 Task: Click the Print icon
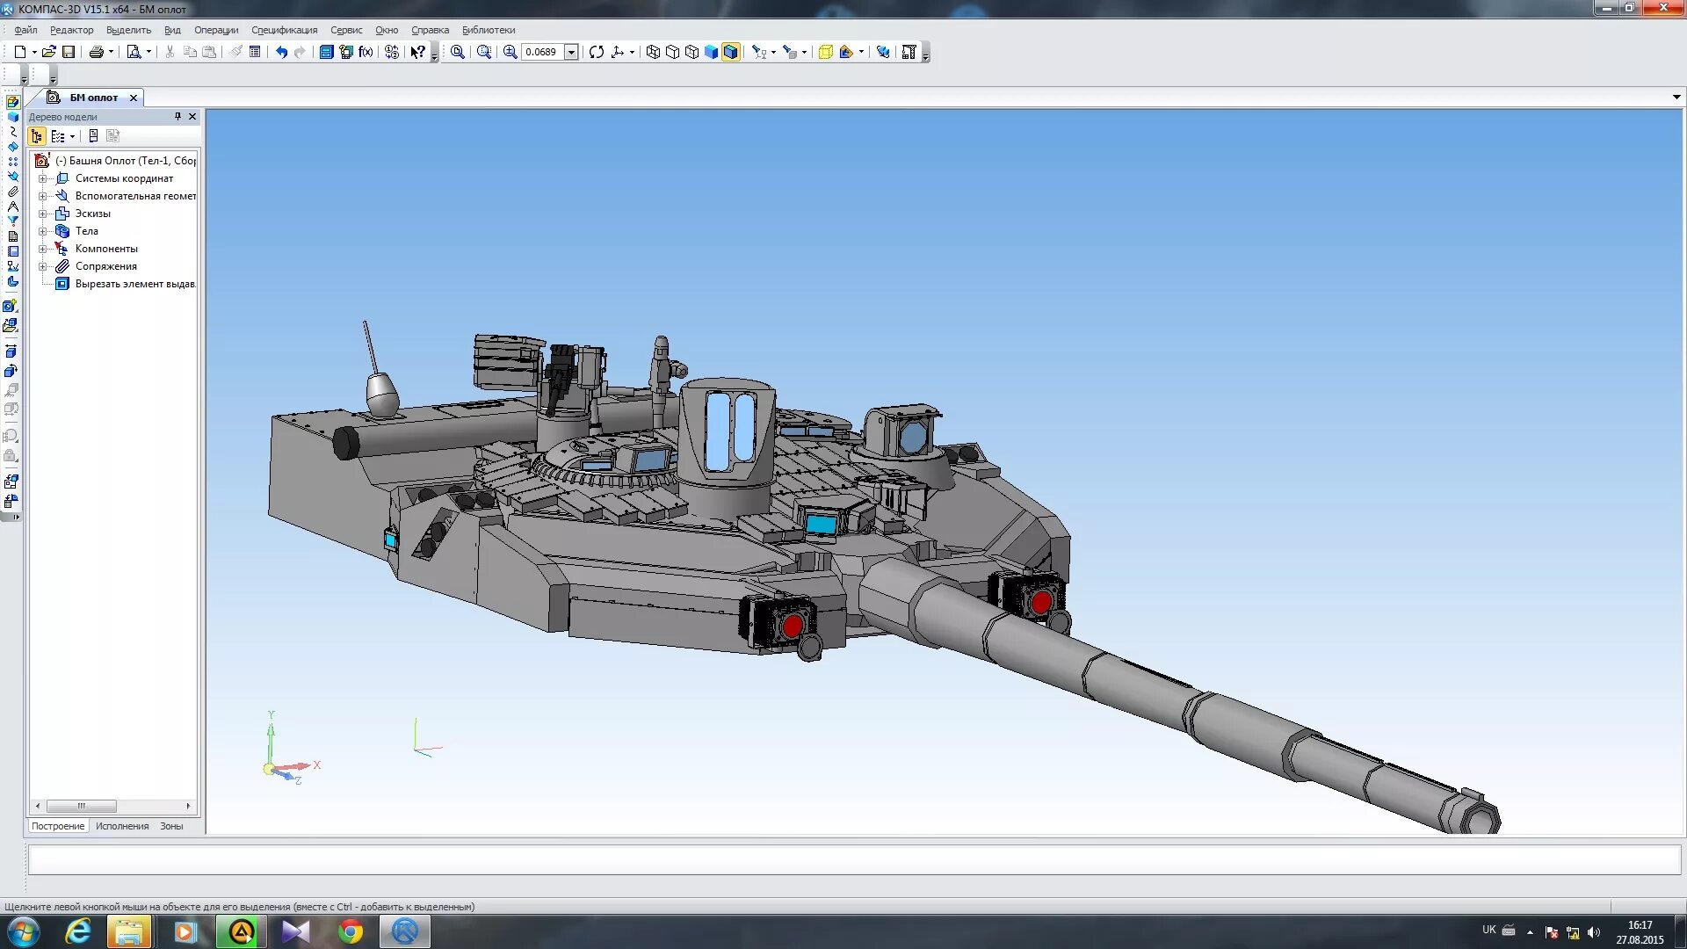pos(97,52)
